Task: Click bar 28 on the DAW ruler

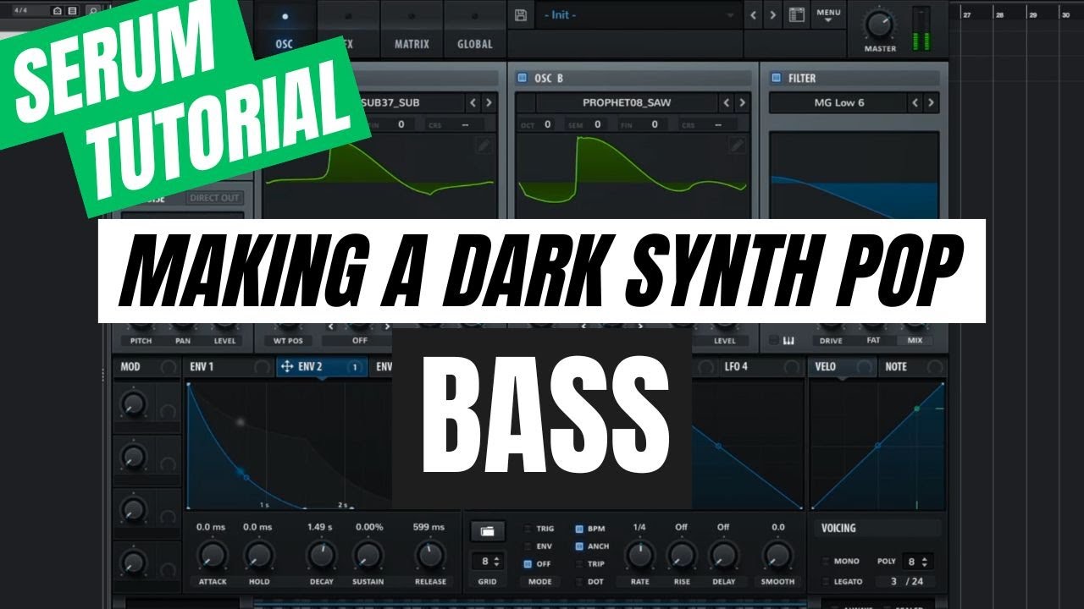Action: (x=999, y=14)
